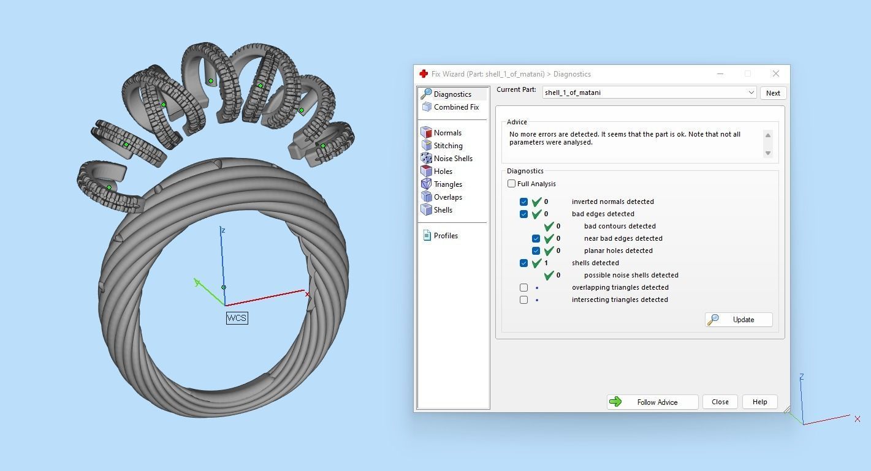
Task: Click the 'possible noise shells detected' label
Action: 631,275
